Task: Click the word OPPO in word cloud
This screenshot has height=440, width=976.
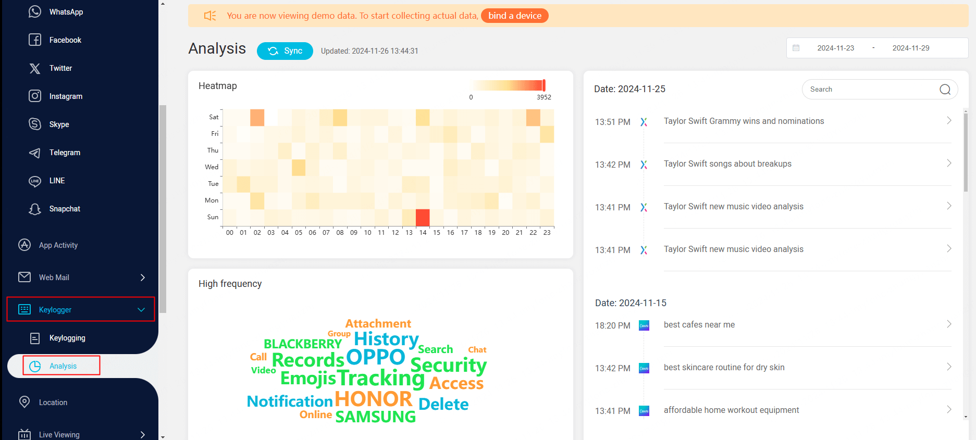Action: point(376,357)
